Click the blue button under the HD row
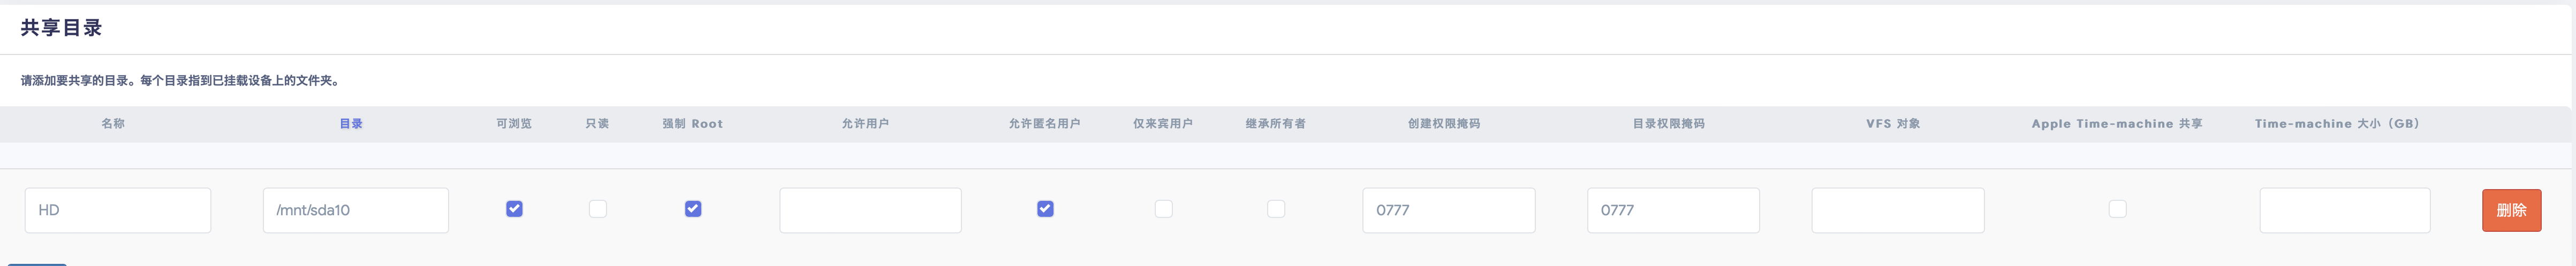 pos(37,264)
